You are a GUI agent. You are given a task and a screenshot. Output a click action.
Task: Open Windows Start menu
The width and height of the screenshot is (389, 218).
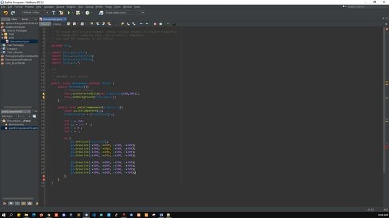click(x=4, y=215)
